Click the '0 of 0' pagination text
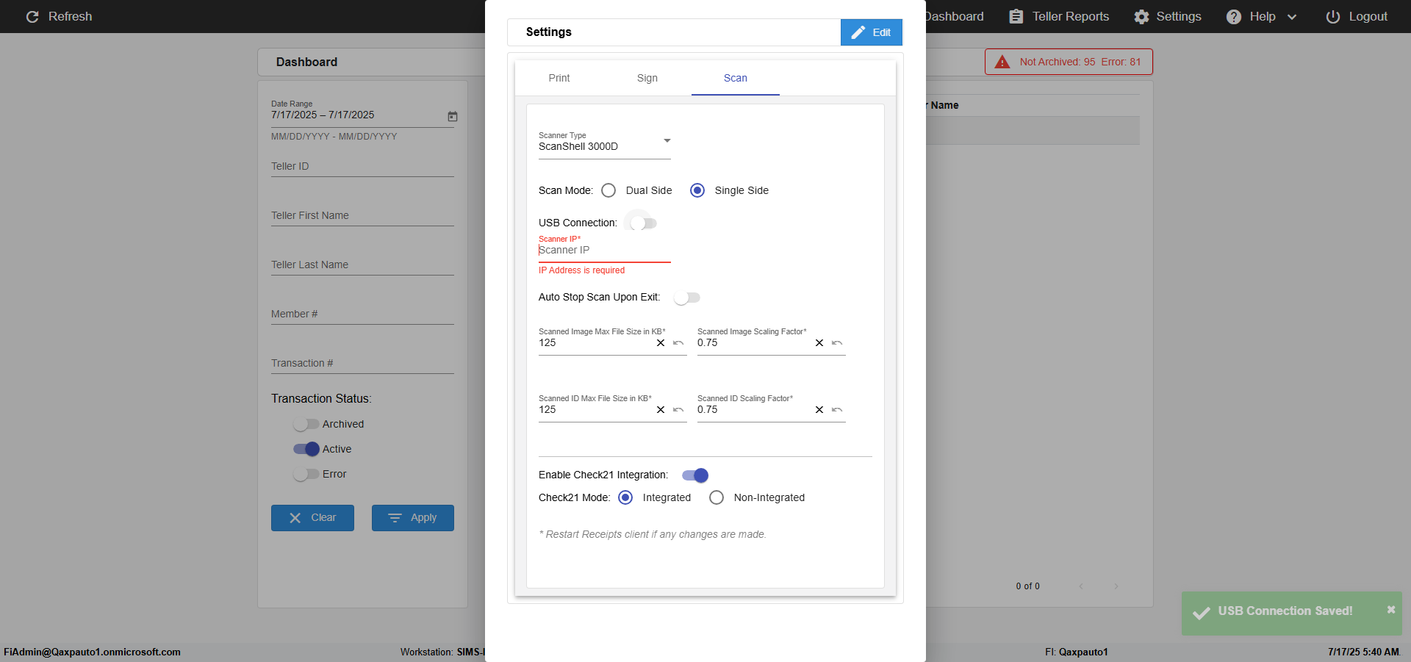The width and height of the screenshot is (1411, 662). 1028,586
